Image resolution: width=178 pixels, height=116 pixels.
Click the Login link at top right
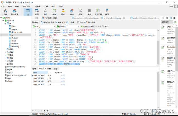[171, 6]
